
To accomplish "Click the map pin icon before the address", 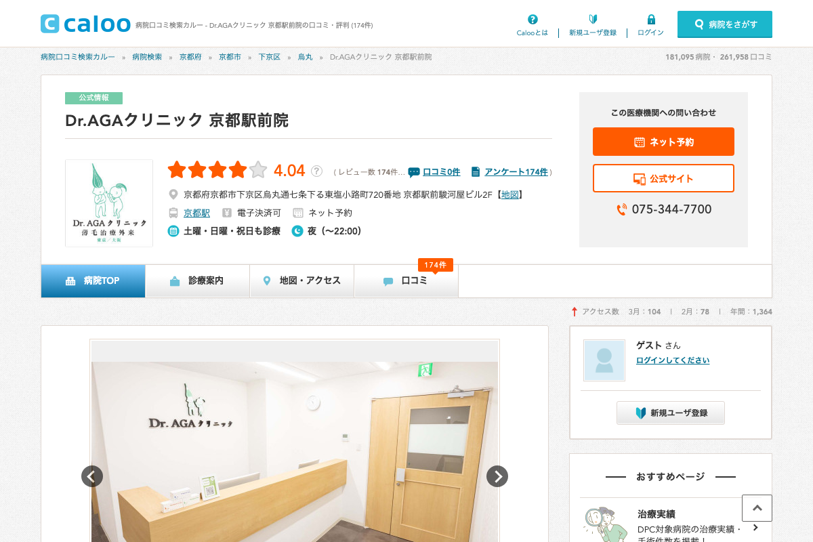I will click(x=173, y=194).
